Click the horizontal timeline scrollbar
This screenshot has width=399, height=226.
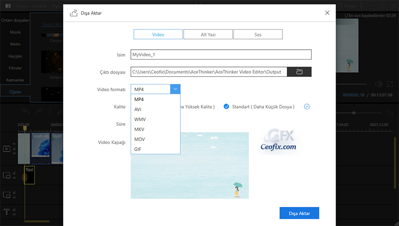pos(37,221)
